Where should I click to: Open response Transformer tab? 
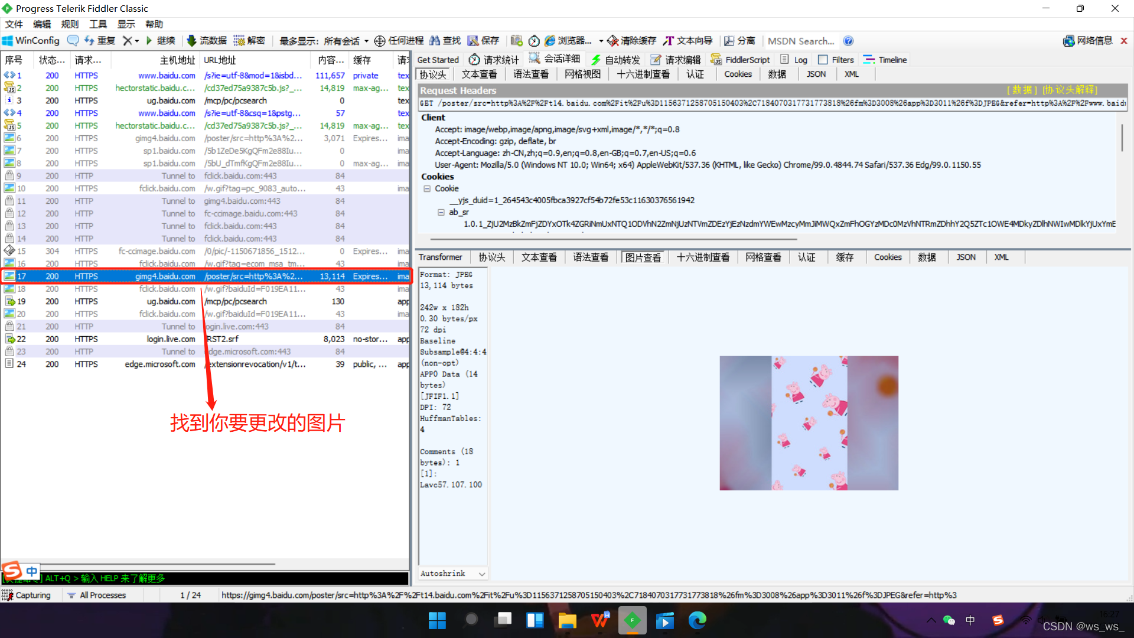click(x=441, y=257)
